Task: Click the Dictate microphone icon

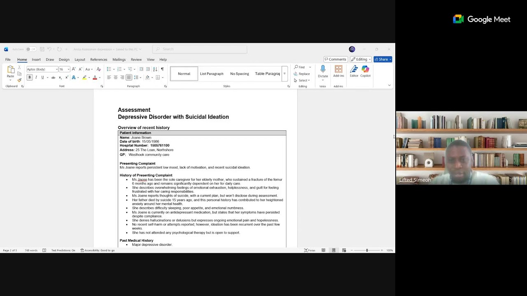Action: (x=323, y=69)
